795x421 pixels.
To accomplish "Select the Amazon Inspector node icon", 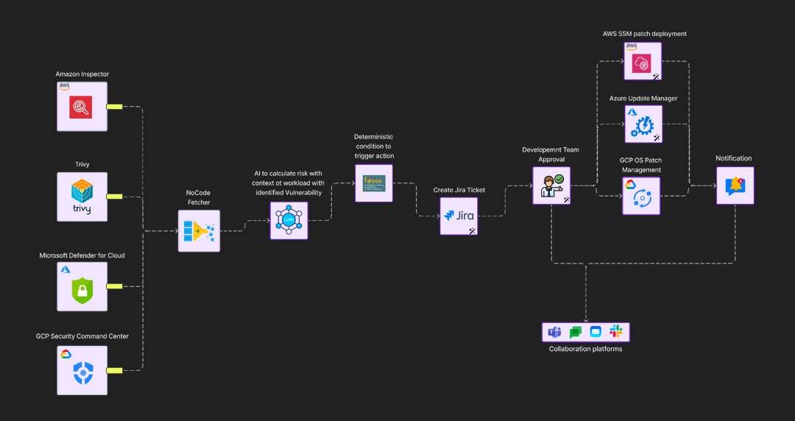I will click(x=82, y=106).
